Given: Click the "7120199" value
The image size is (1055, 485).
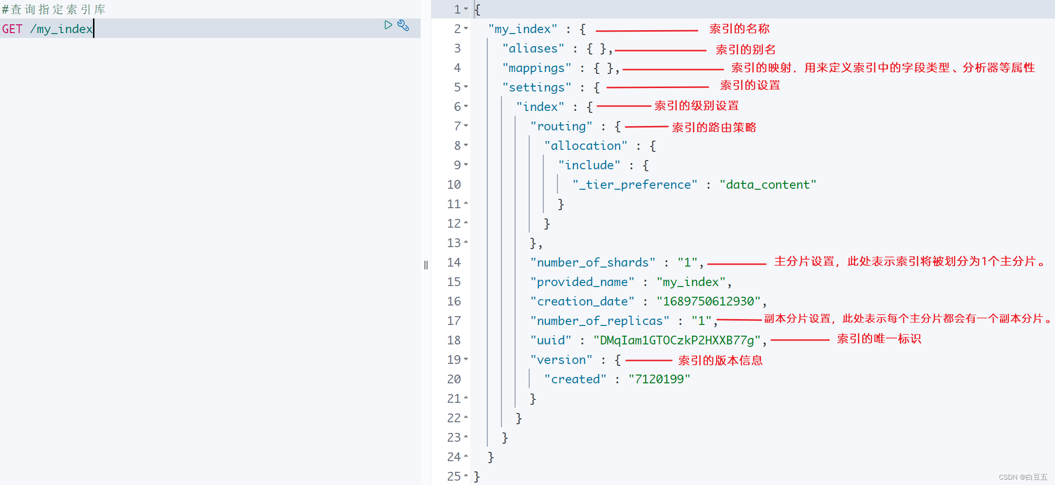Looking at the screenshot, I should click(659, 379).
